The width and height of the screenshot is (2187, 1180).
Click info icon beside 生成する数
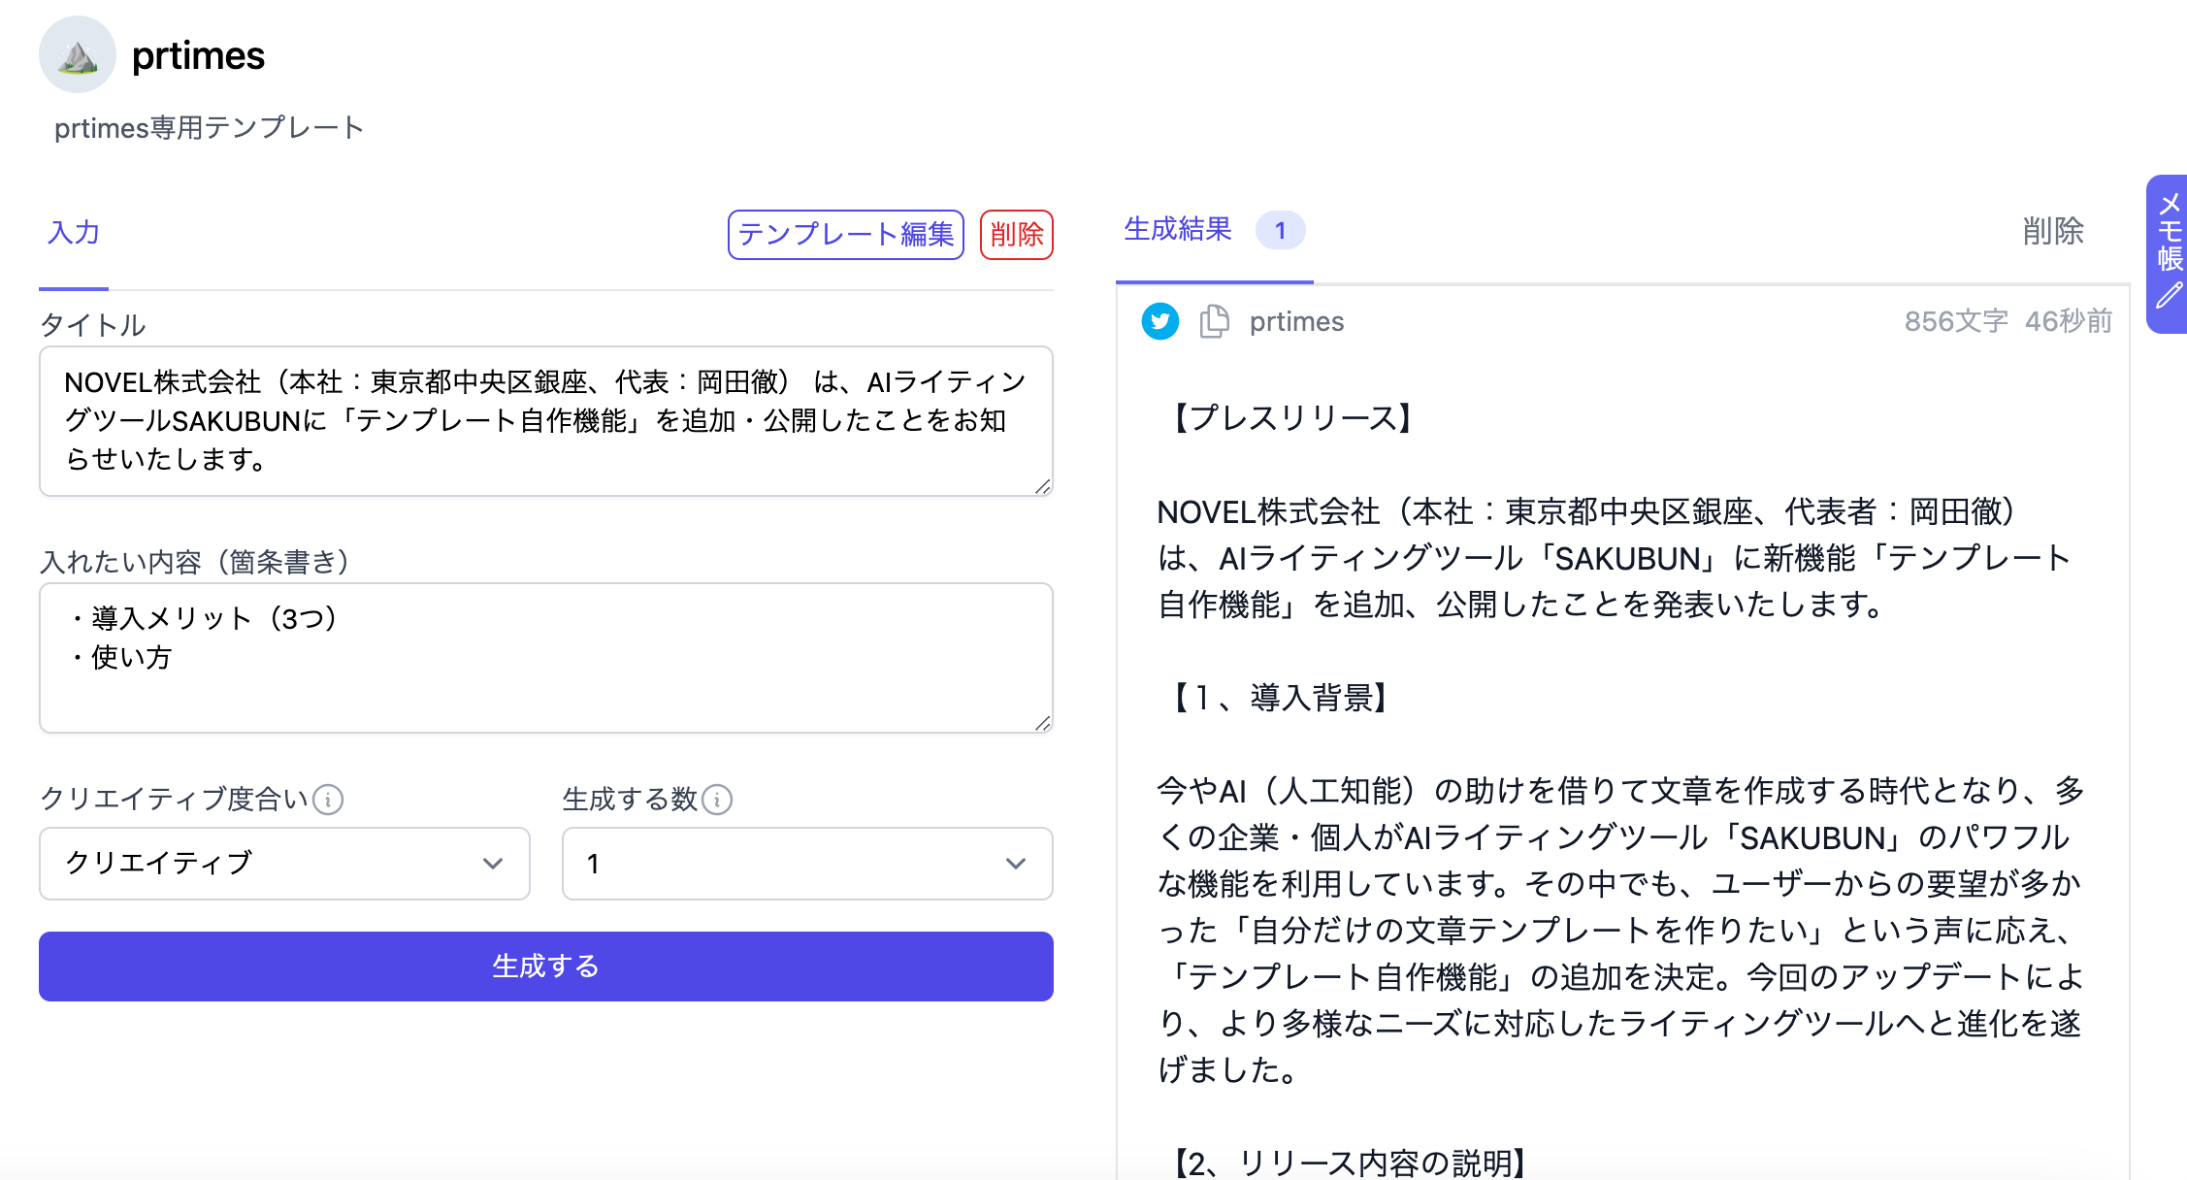pos(717,800)
